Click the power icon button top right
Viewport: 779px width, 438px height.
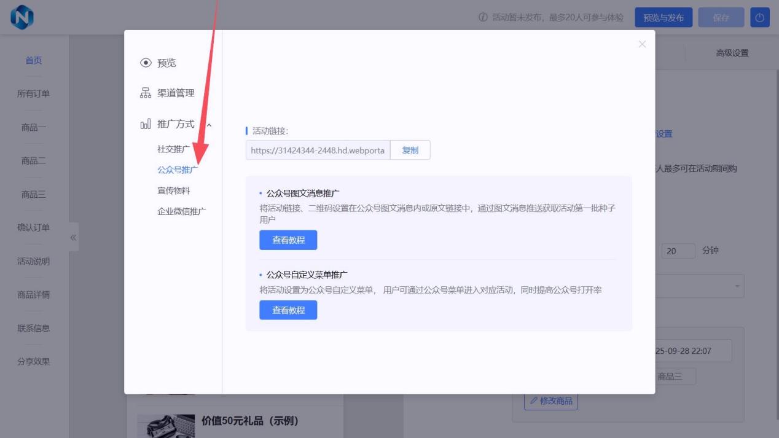760,18
